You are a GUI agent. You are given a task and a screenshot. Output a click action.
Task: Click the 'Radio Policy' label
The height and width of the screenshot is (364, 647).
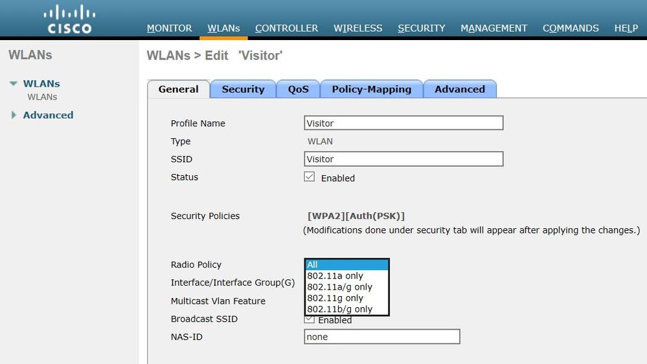point(196,264)
